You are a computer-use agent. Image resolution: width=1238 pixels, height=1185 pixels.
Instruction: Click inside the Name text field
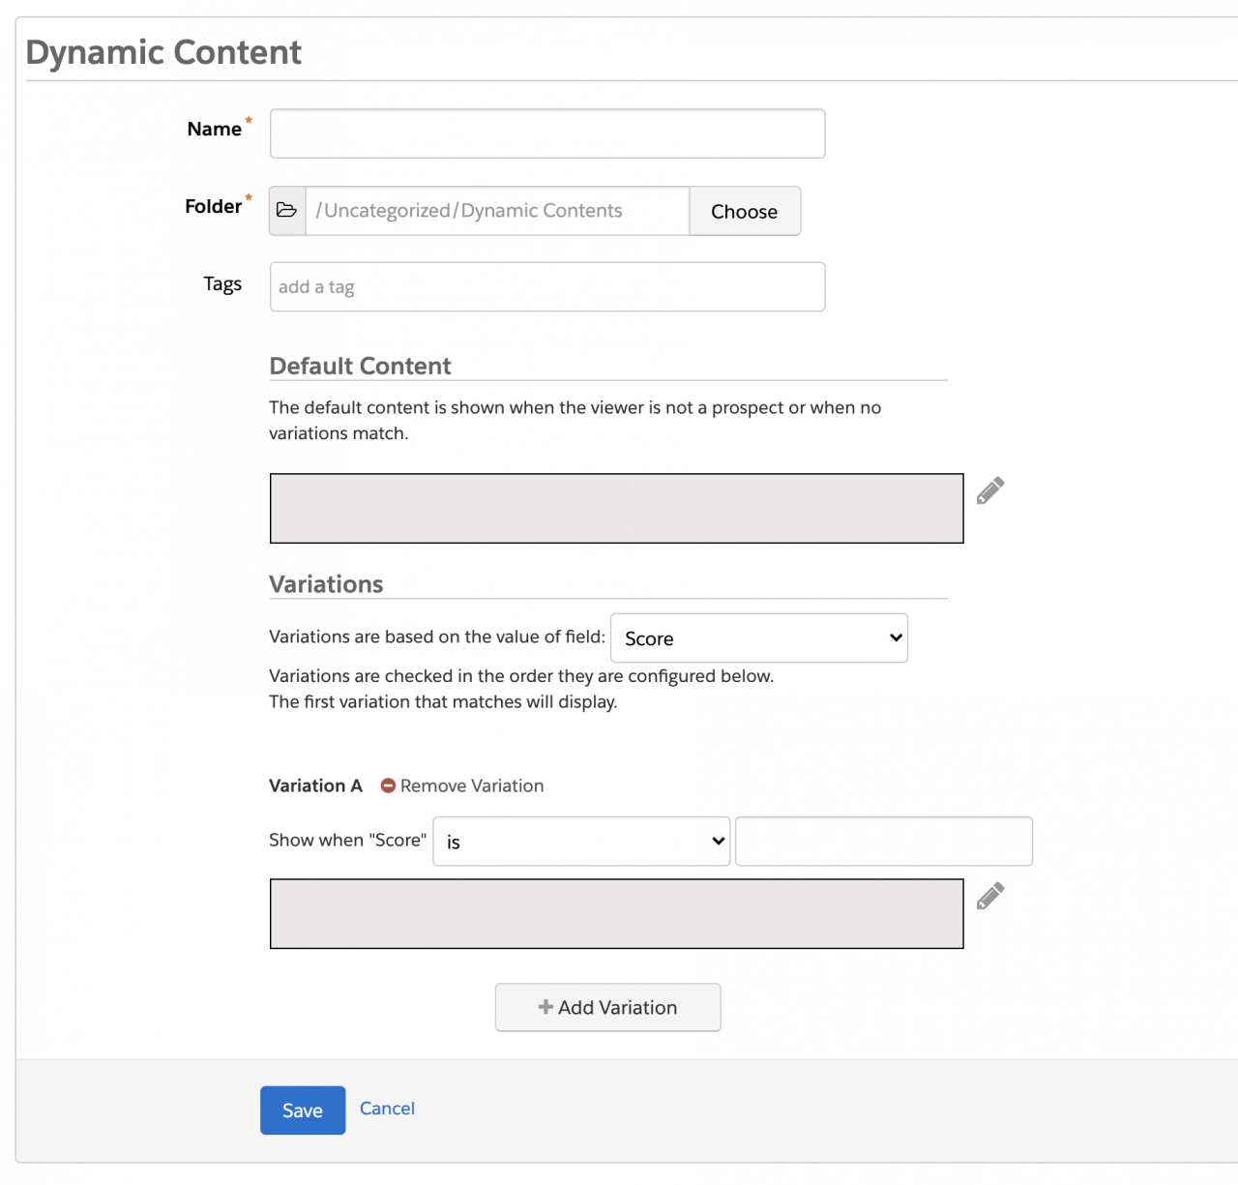(546, 133)
